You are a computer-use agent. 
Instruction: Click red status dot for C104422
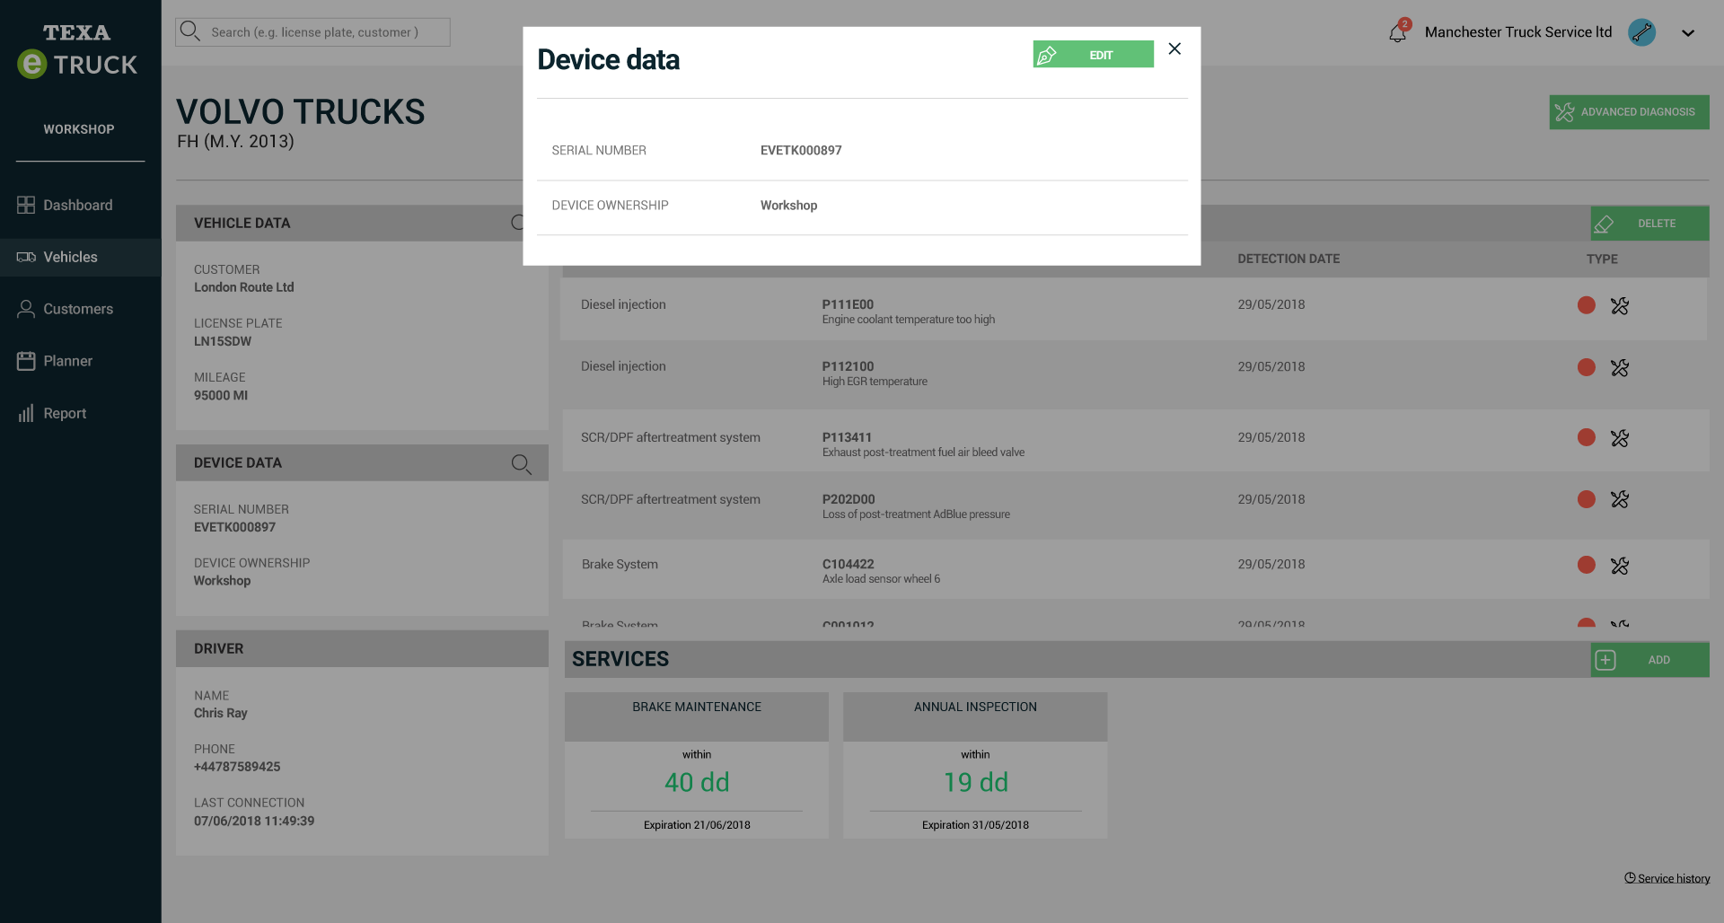[x=1587, y=565]
